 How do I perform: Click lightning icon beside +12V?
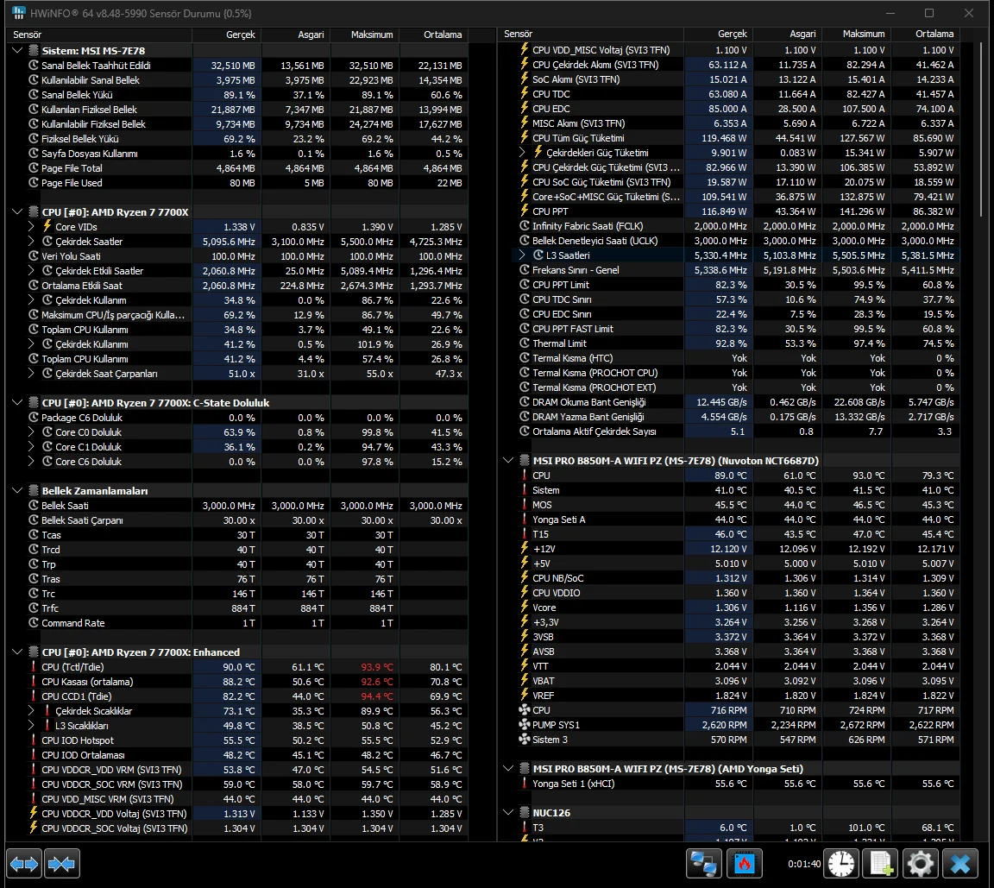tap(525, 548)
